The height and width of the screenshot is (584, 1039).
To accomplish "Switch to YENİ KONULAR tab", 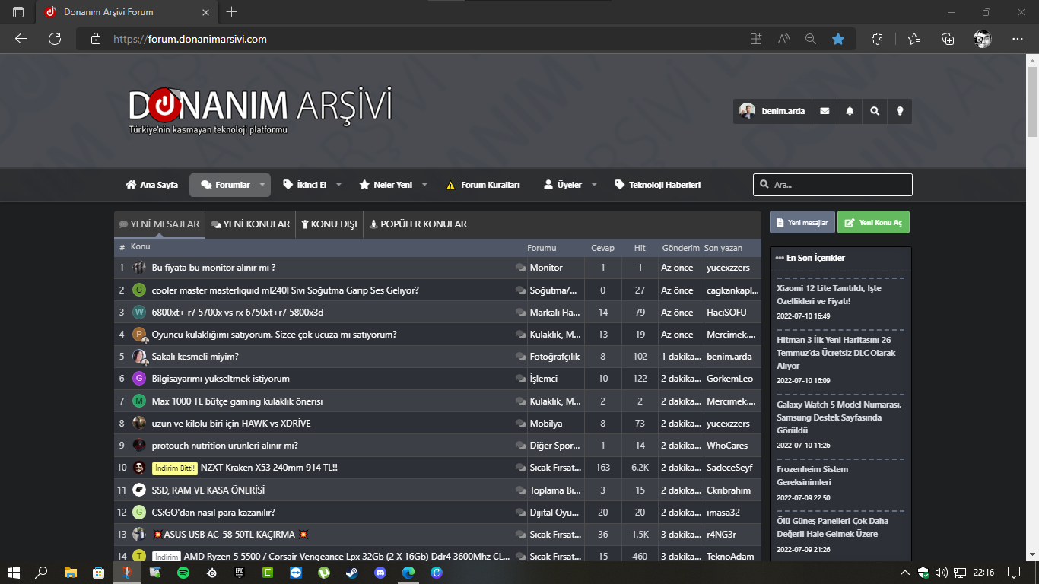I will [x=250, y=224].
